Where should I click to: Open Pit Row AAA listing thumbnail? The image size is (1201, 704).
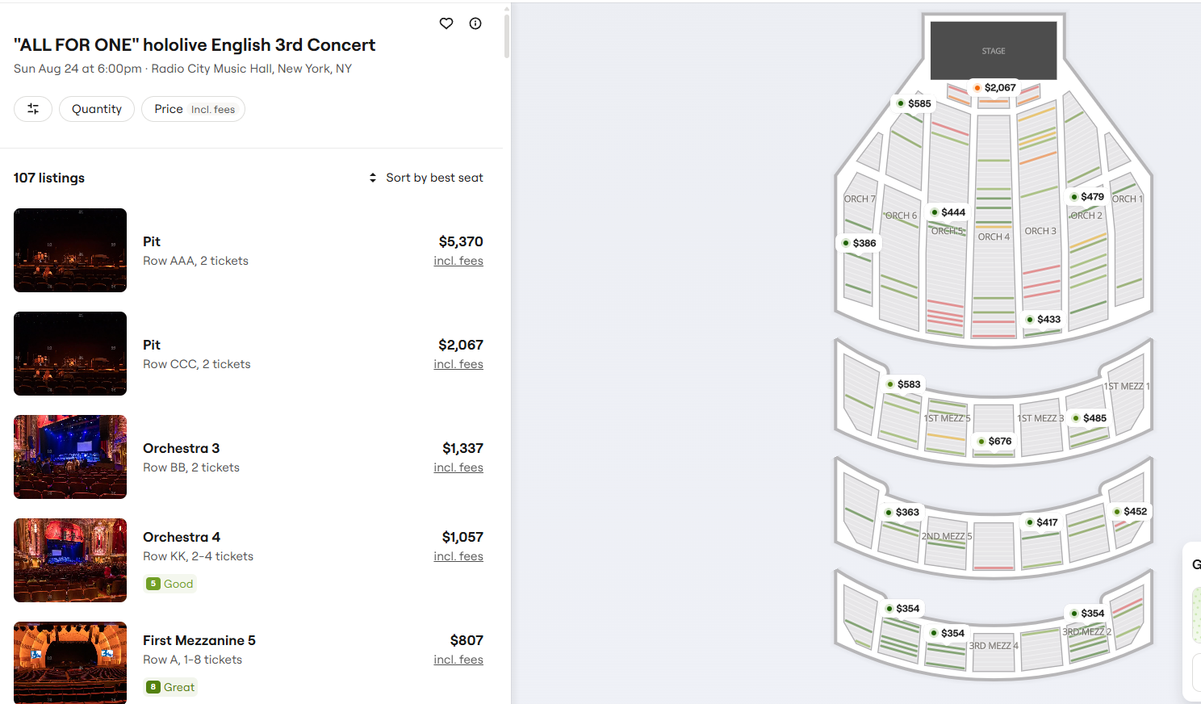[70, 250]
